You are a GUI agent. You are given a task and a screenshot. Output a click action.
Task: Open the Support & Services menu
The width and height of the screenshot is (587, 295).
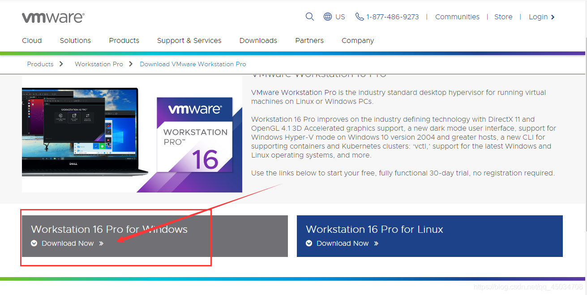pos(189,40)
